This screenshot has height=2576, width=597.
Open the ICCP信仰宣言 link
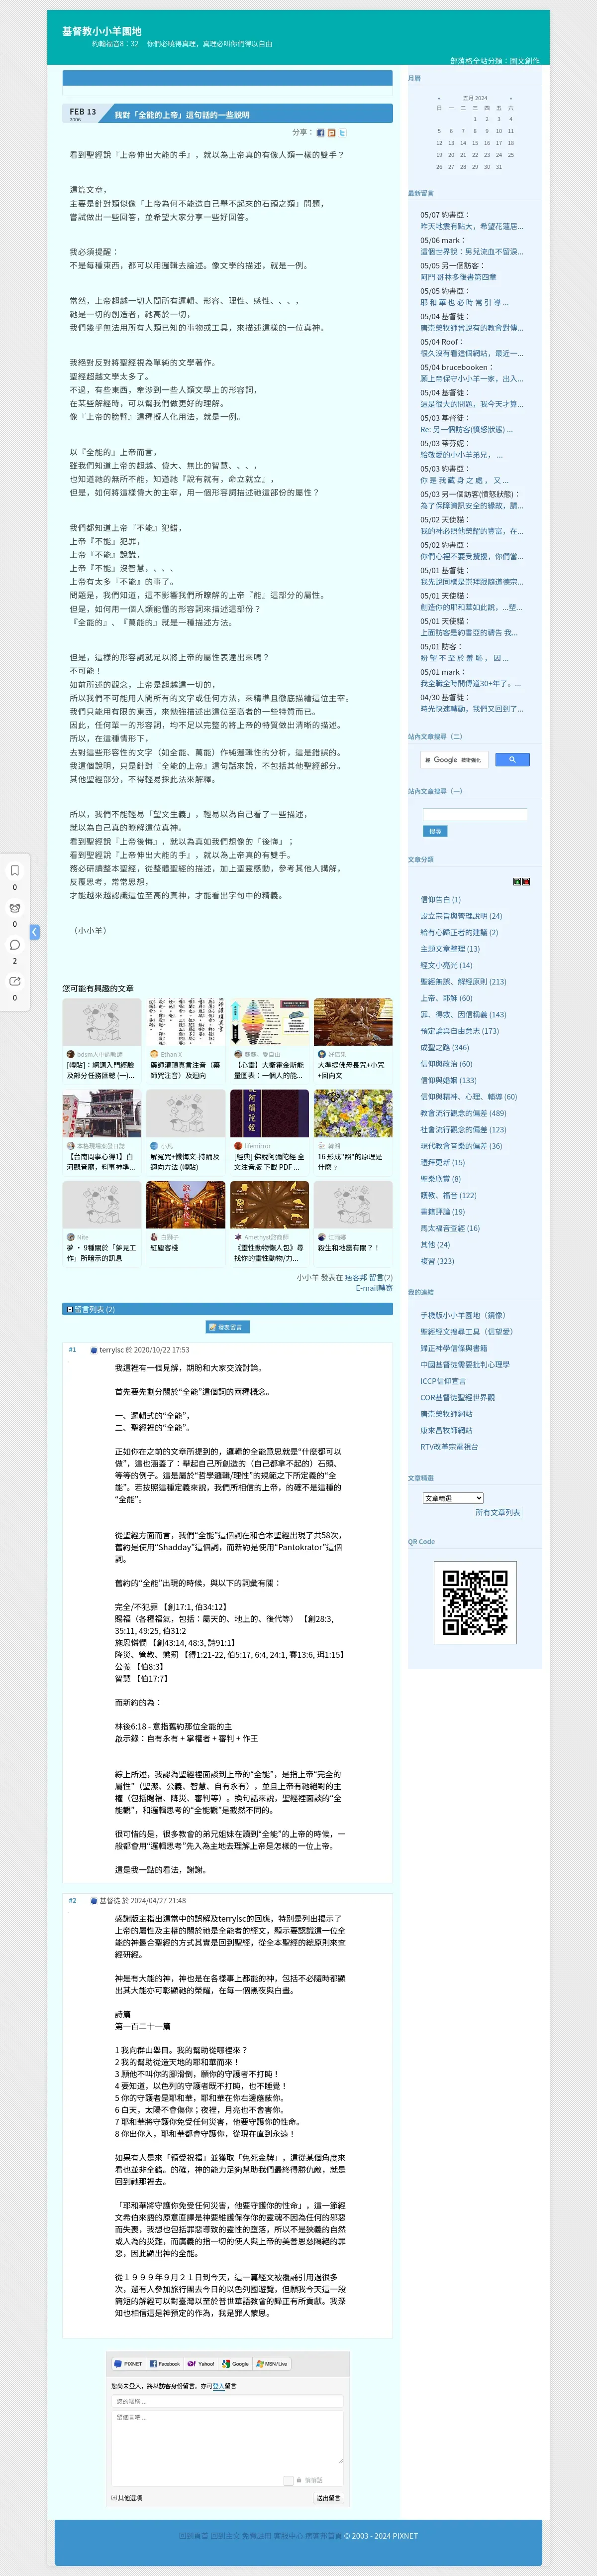[443, 1381]
